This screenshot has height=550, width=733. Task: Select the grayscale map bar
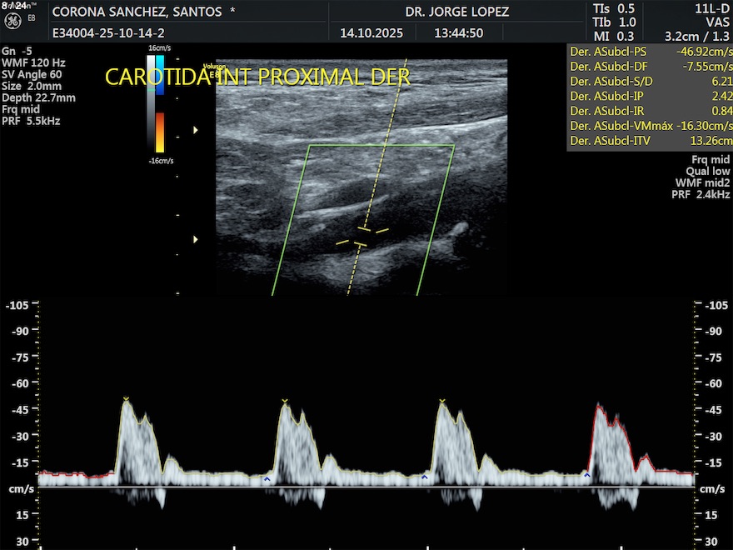(150, 102)
